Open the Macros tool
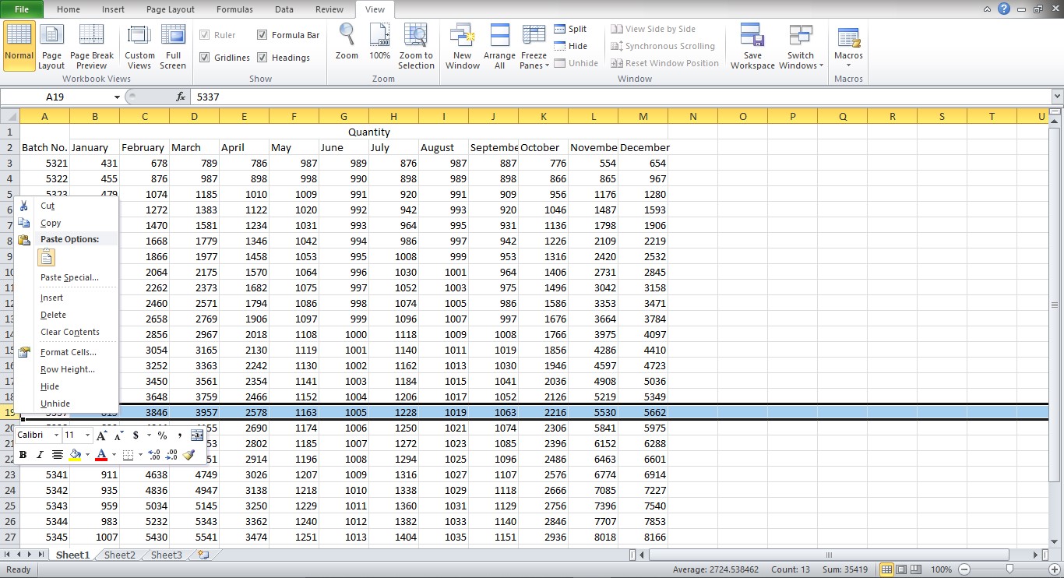 pos(848,45)
